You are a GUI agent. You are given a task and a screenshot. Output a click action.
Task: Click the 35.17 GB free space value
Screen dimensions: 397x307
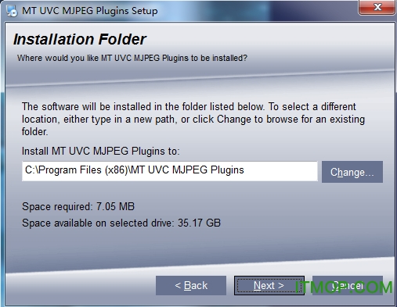(x=199, y=223)
